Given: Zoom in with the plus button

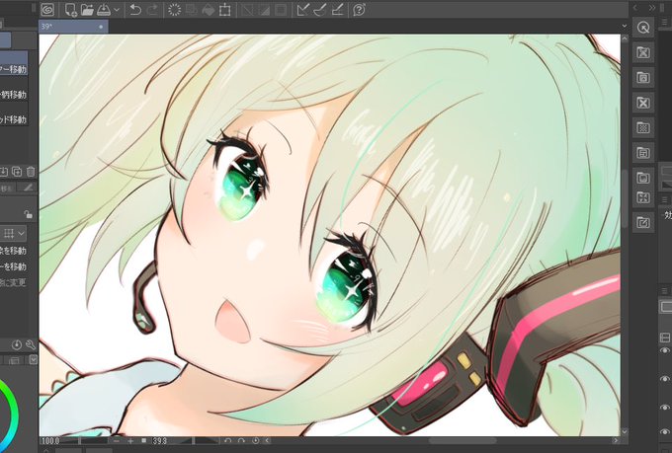Looking at the screenshot, I should coord(130,440).
